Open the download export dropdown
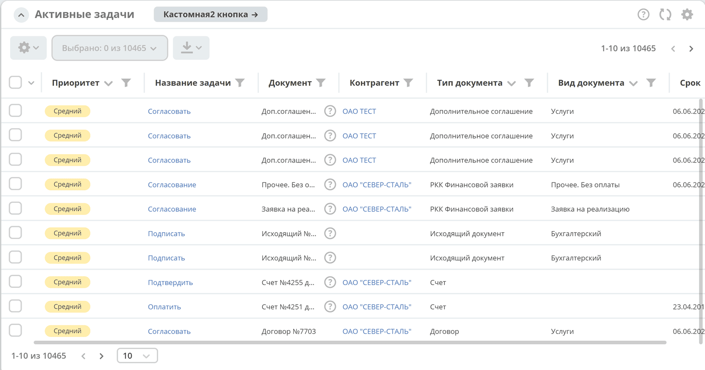 click(x=191, y=48)
